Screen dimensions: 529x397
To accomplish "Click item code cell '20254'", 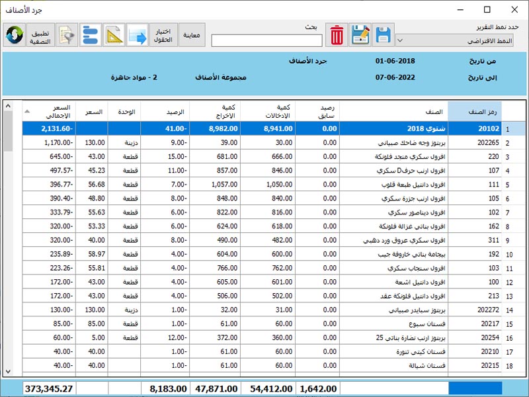I will (475, 337).
